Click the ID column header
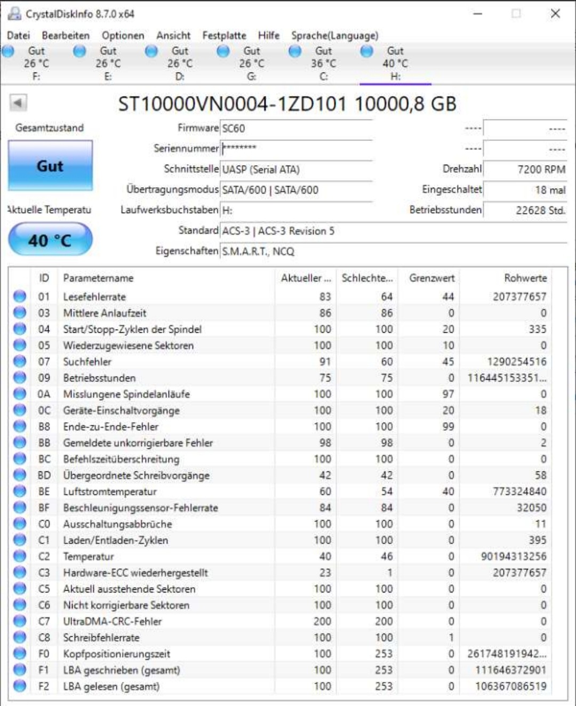The width and height of the screenshot is (576, 706). tap(44, 278)
